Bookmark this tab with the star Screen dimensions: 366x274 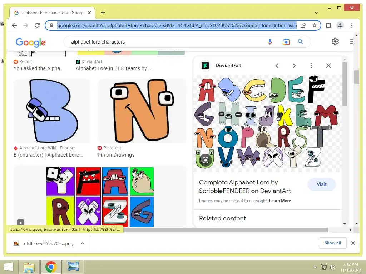click(x=315, y=25)
